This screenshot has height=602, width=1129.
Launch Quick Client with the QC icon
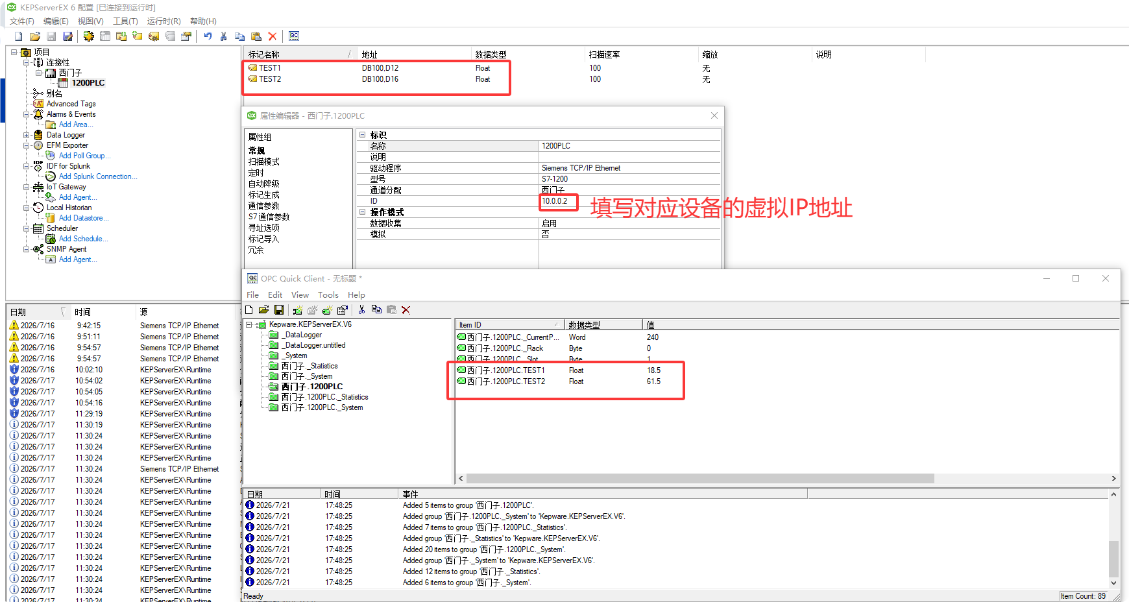pos(294,36)
